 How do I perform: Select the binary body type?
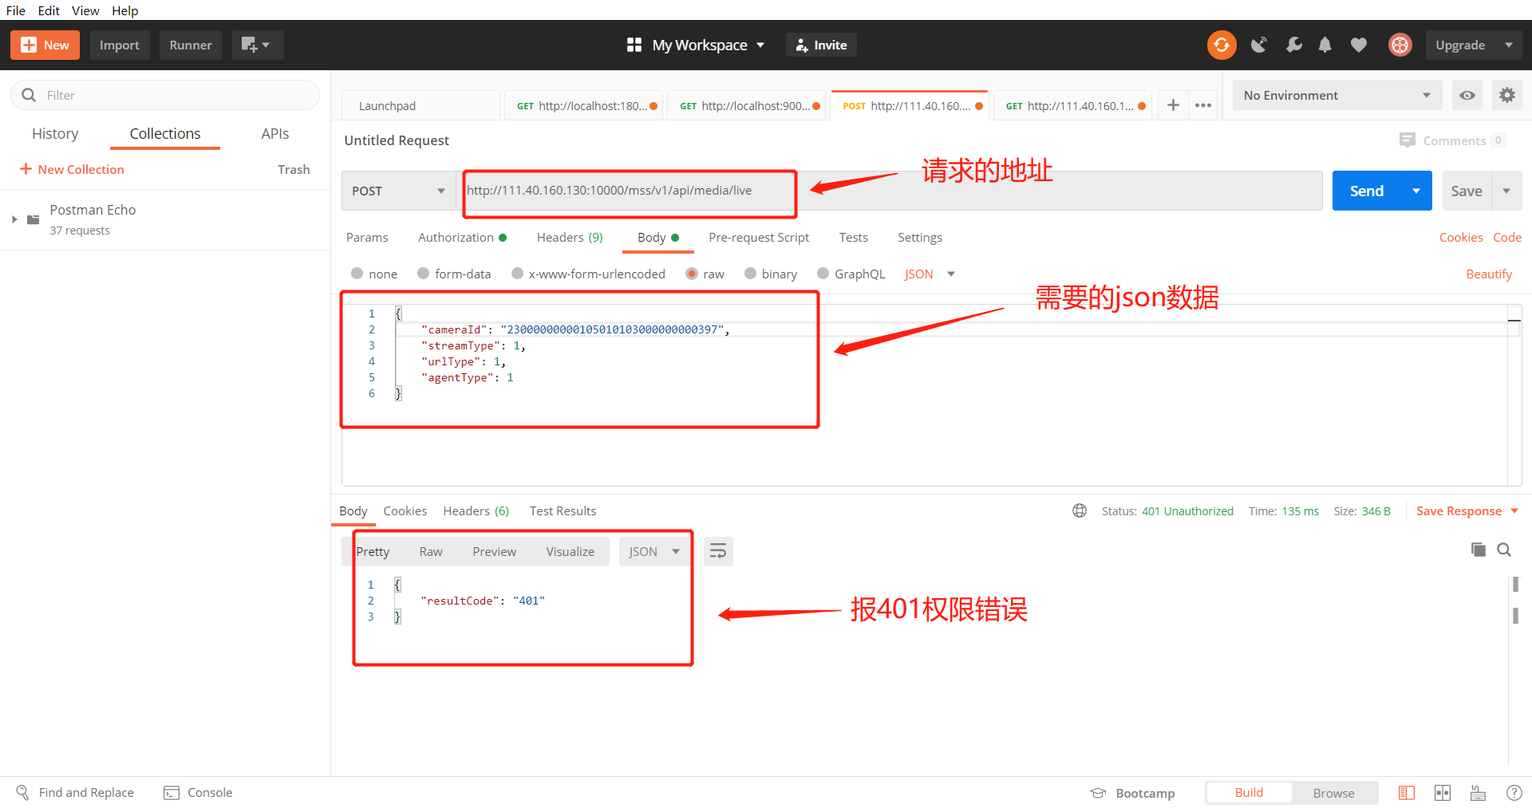click(750, 274)
